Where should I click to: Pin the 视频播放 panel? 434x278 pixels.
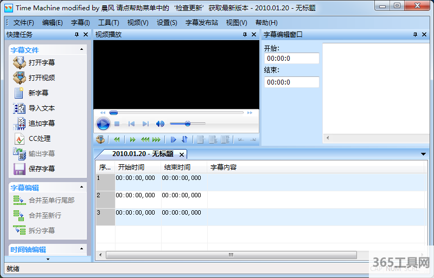[245, 35]
